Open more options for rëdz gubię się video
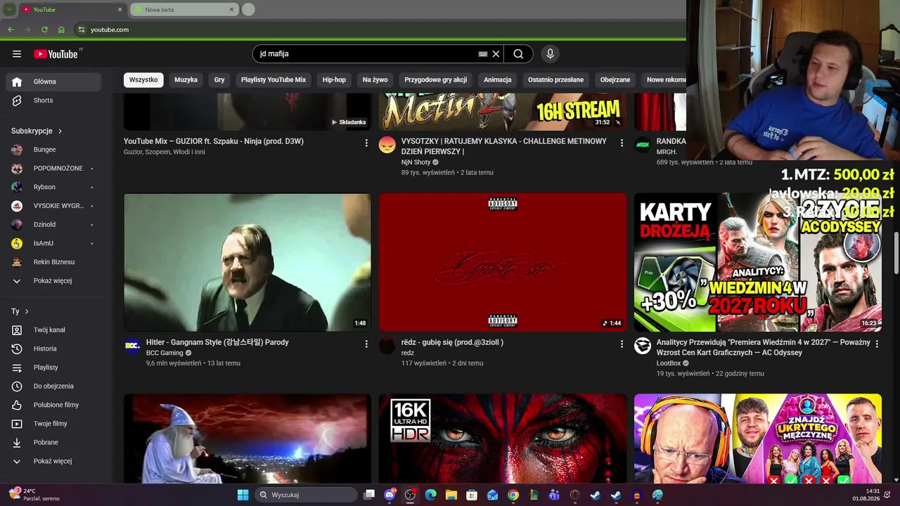This screenshot has width=900, height=506. pos(622,344)
